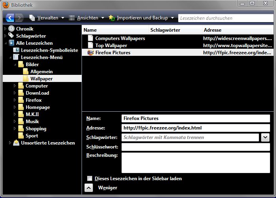276x198 pixels.
Task: Open the Verwalten menu
Action: pyautogui.click(x=47, y=18)
